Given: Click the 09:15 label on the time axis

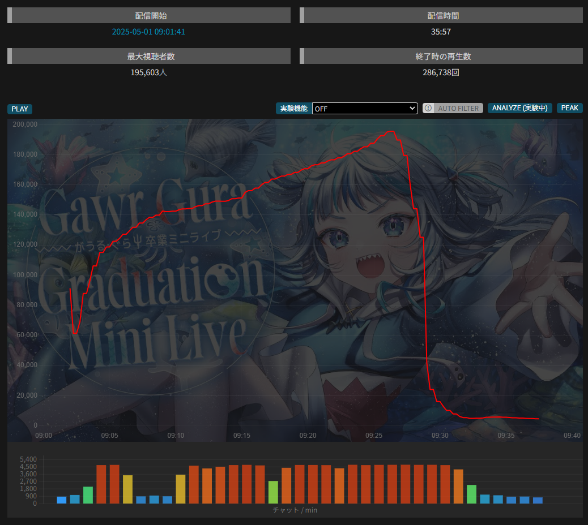Looking at the screenshot, I should click(242, 436).
